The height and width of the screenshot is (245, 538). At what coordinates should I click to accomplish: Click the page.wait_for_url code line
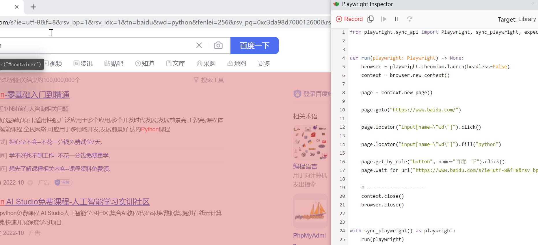tap(449, 170)
